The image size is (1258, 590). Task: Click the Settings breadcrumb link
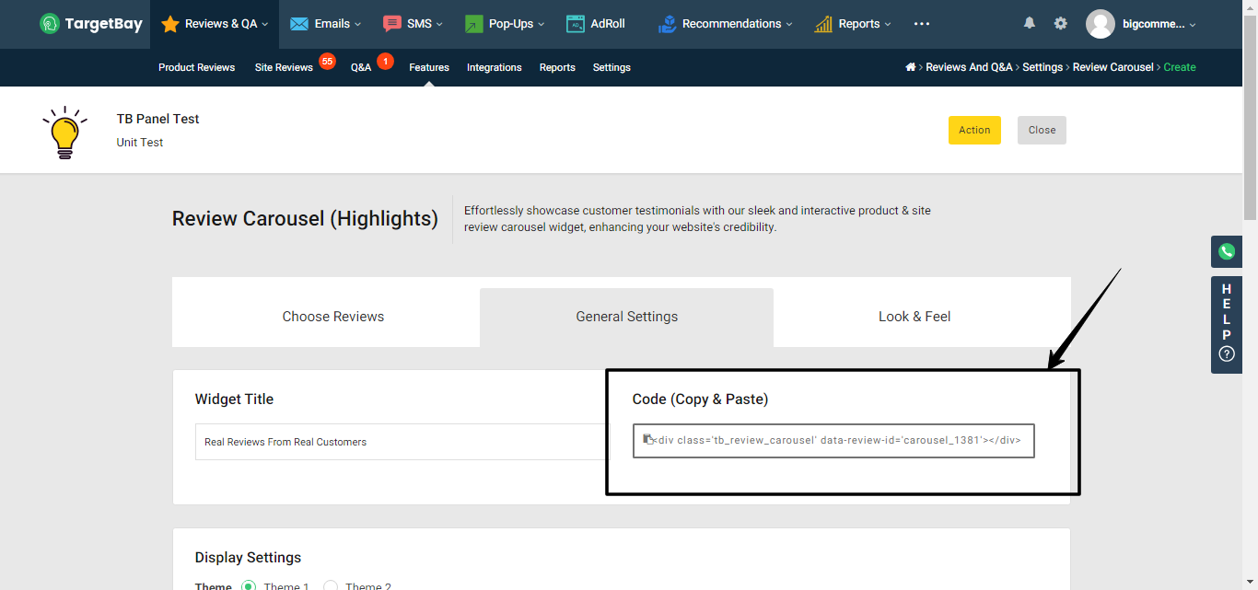click(1043, 67)
